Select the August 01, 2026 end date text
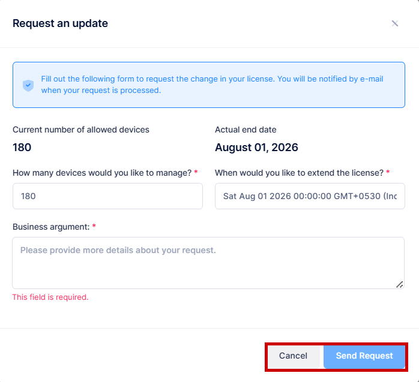Screen dimensions: 419x382 click(256, 148)
